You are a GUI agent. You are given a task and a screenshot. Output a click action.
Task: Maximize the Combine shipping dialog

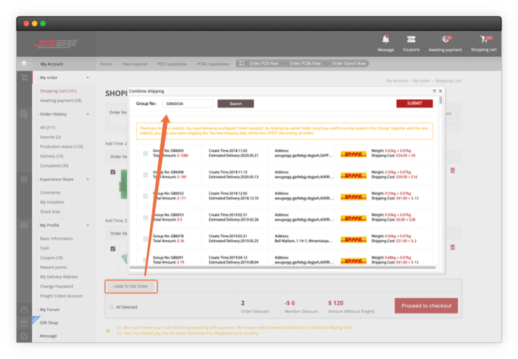(x=434, y=91)
